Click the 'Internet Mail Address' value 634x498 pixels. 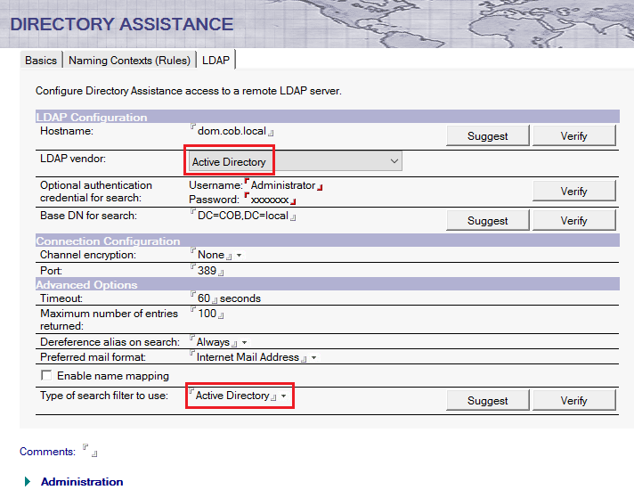(248, 357)
